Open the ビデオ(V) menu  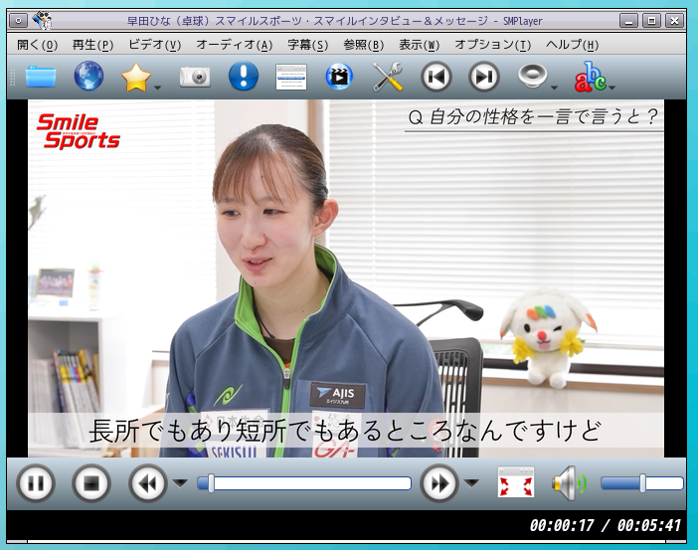click(x=154, y=45)
